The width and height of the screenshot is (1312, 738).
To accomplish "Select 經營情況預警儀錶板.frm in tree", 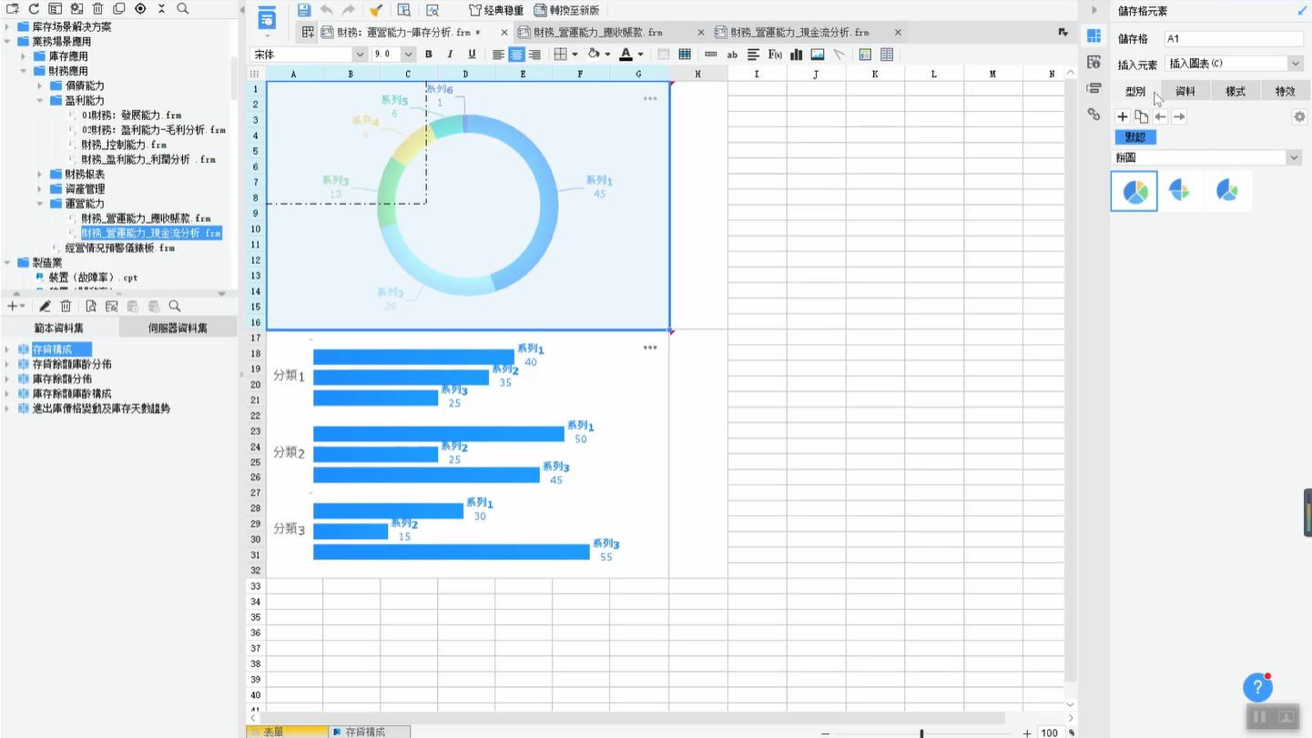I will (x=120, y=248).
